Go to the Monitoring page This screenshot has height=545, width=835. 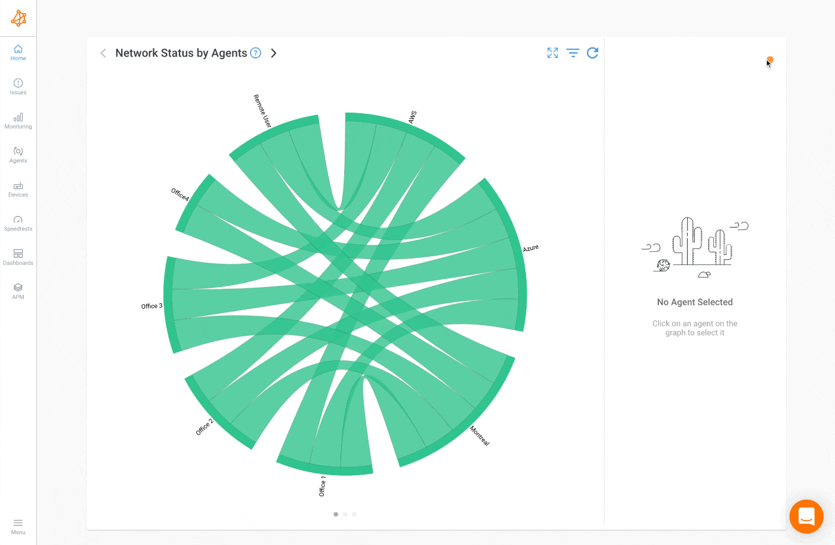(18, 120)
